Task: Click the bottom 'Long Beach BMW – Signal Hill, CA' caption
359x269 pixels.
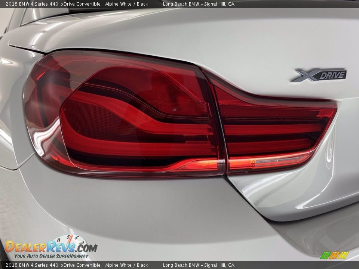Action: coord(199,265)
